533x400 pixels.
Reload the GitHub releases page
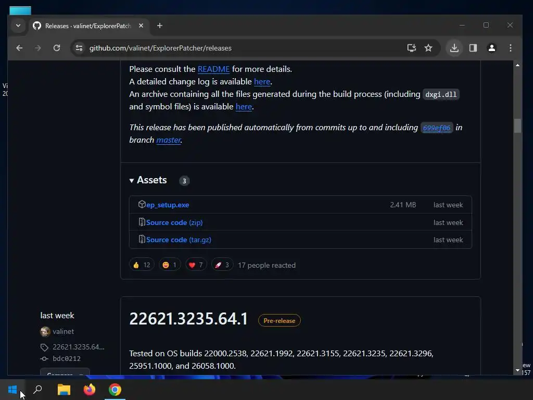pos(57,48)
